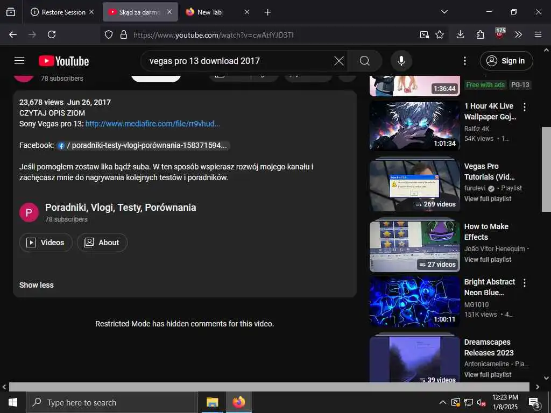Viewport: 551px width, 413px height.
Task: Open the YouTube guide hamburger menu
Action: point(19,61)
